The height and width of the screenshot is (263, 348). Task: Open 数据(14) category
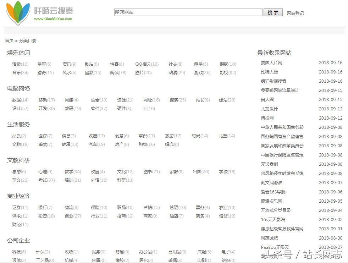coord(21,100)
